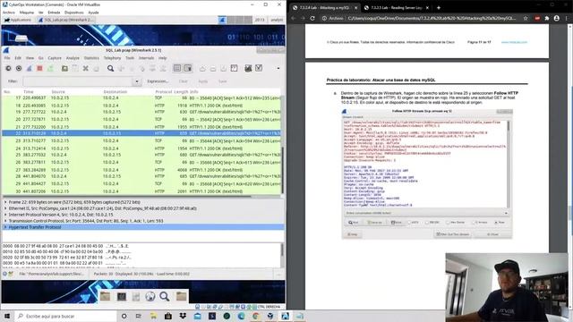The width and height of the screenshot is (573, 322).
Task: Reload the Chrome page
Action: [x=312, y=18]
